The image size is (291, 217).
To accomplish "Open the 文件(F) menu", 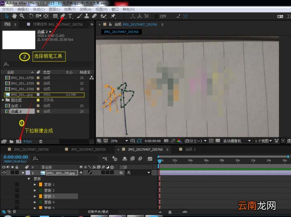I will click(x=8, y=9).
